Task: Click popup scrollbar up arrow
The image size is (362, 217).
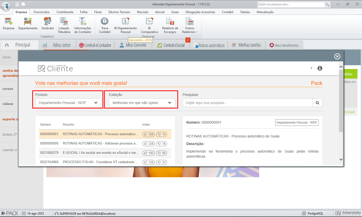Action: point(341,67)
